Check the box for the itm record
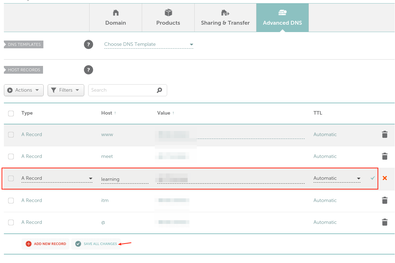The image size is (395, 263). (x=11, y=200)
